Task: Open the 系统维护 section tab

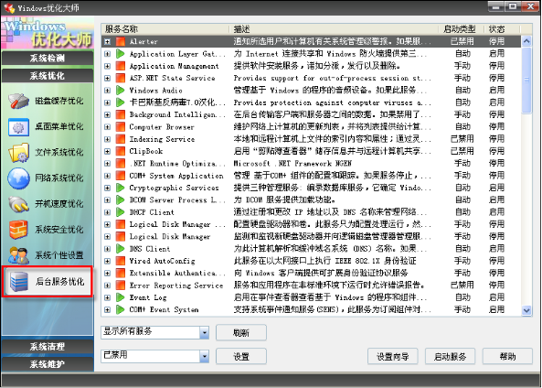Action: click(x=48, y=364)
